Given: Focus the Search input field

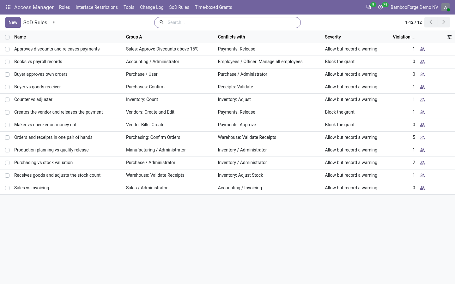Looking at the screenshot, I should 232,22.
